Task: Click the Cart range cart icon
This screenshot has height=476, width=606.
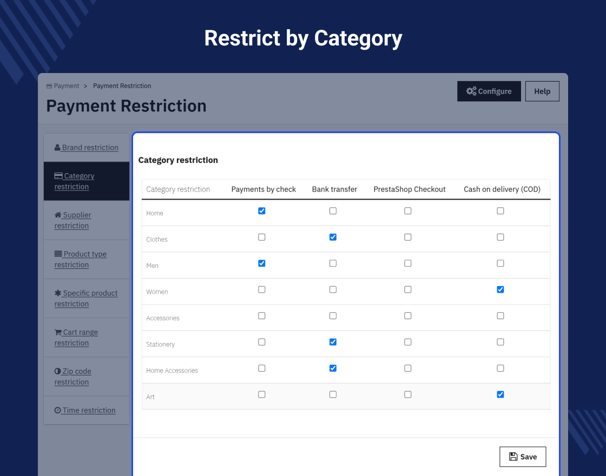Action: coord(58,332)
